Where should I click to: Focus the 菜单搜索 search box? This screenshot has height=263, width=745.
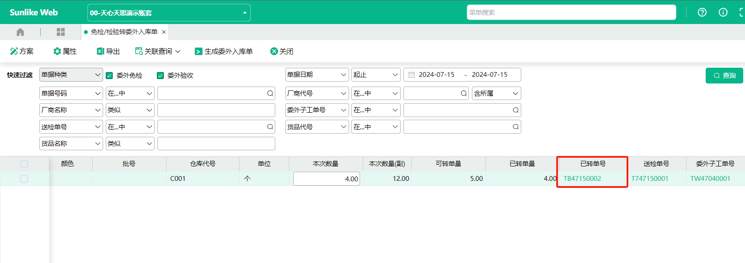(571, 12)
